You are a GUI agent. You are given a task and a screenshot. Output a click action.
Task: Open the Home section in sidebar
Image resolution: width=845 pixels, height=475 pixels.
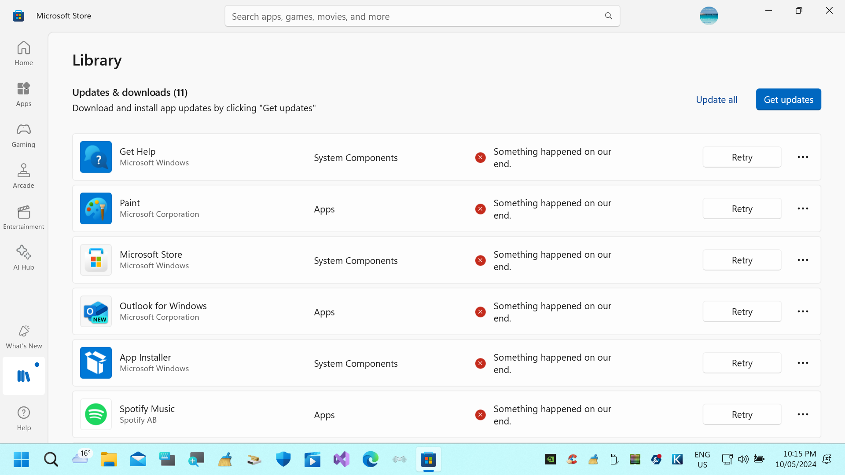tap(24, 53)
